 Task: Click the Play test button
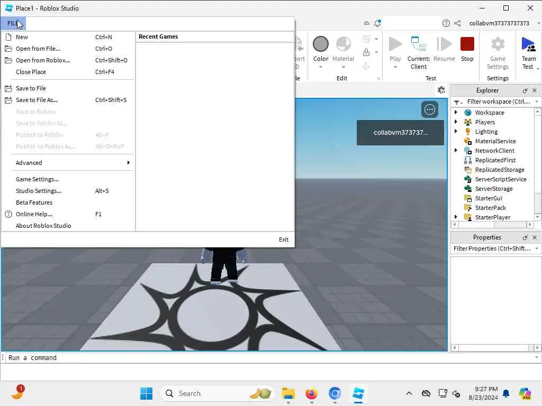(x=395, y=44)
